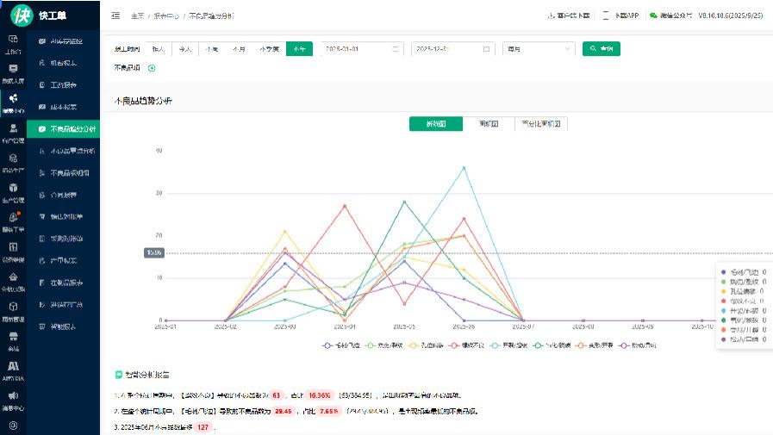773x435 pixels.
Task: Toggle the red legend series below the chart
Action: [x=467, y=345]
